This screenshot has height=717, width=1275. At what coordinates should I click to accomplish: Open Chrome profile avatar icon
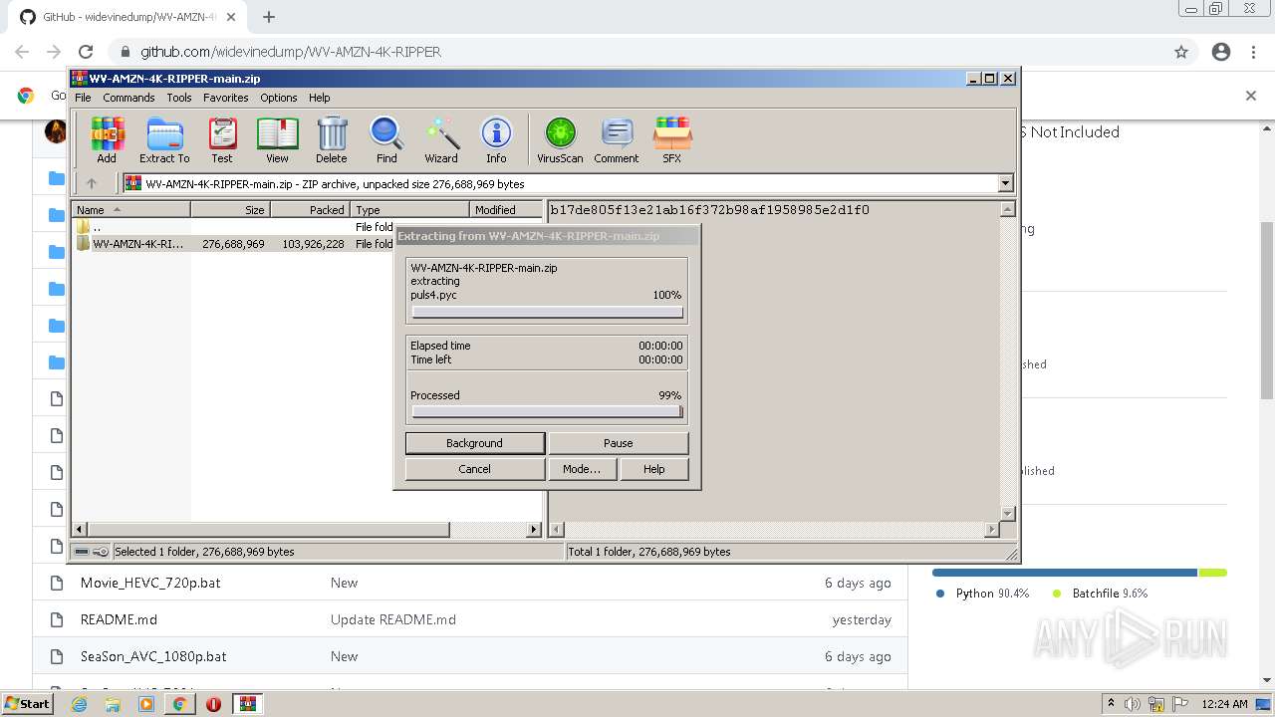pyautogui.click(x=1221, y=52)
